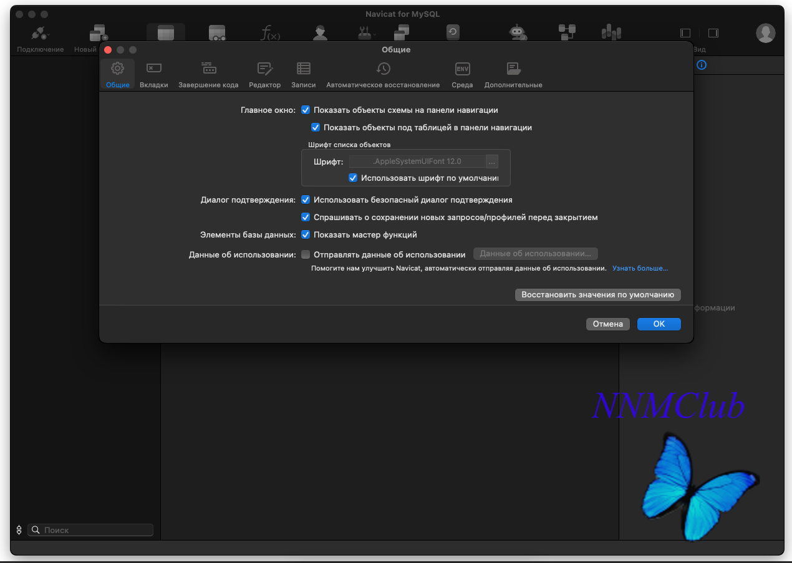Open the Model diagram icon in toolbar
The height and width of the screenshot is (563, 792).
567,32
